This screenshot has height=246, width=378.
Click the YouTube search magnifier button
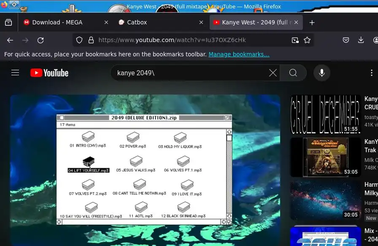(293, 73)
